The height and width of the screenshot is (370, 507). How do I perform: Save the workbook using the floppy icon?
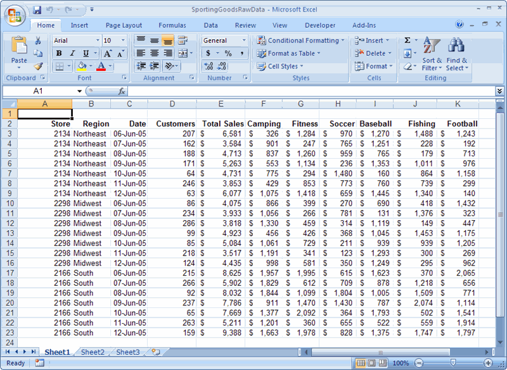point(37,9)
